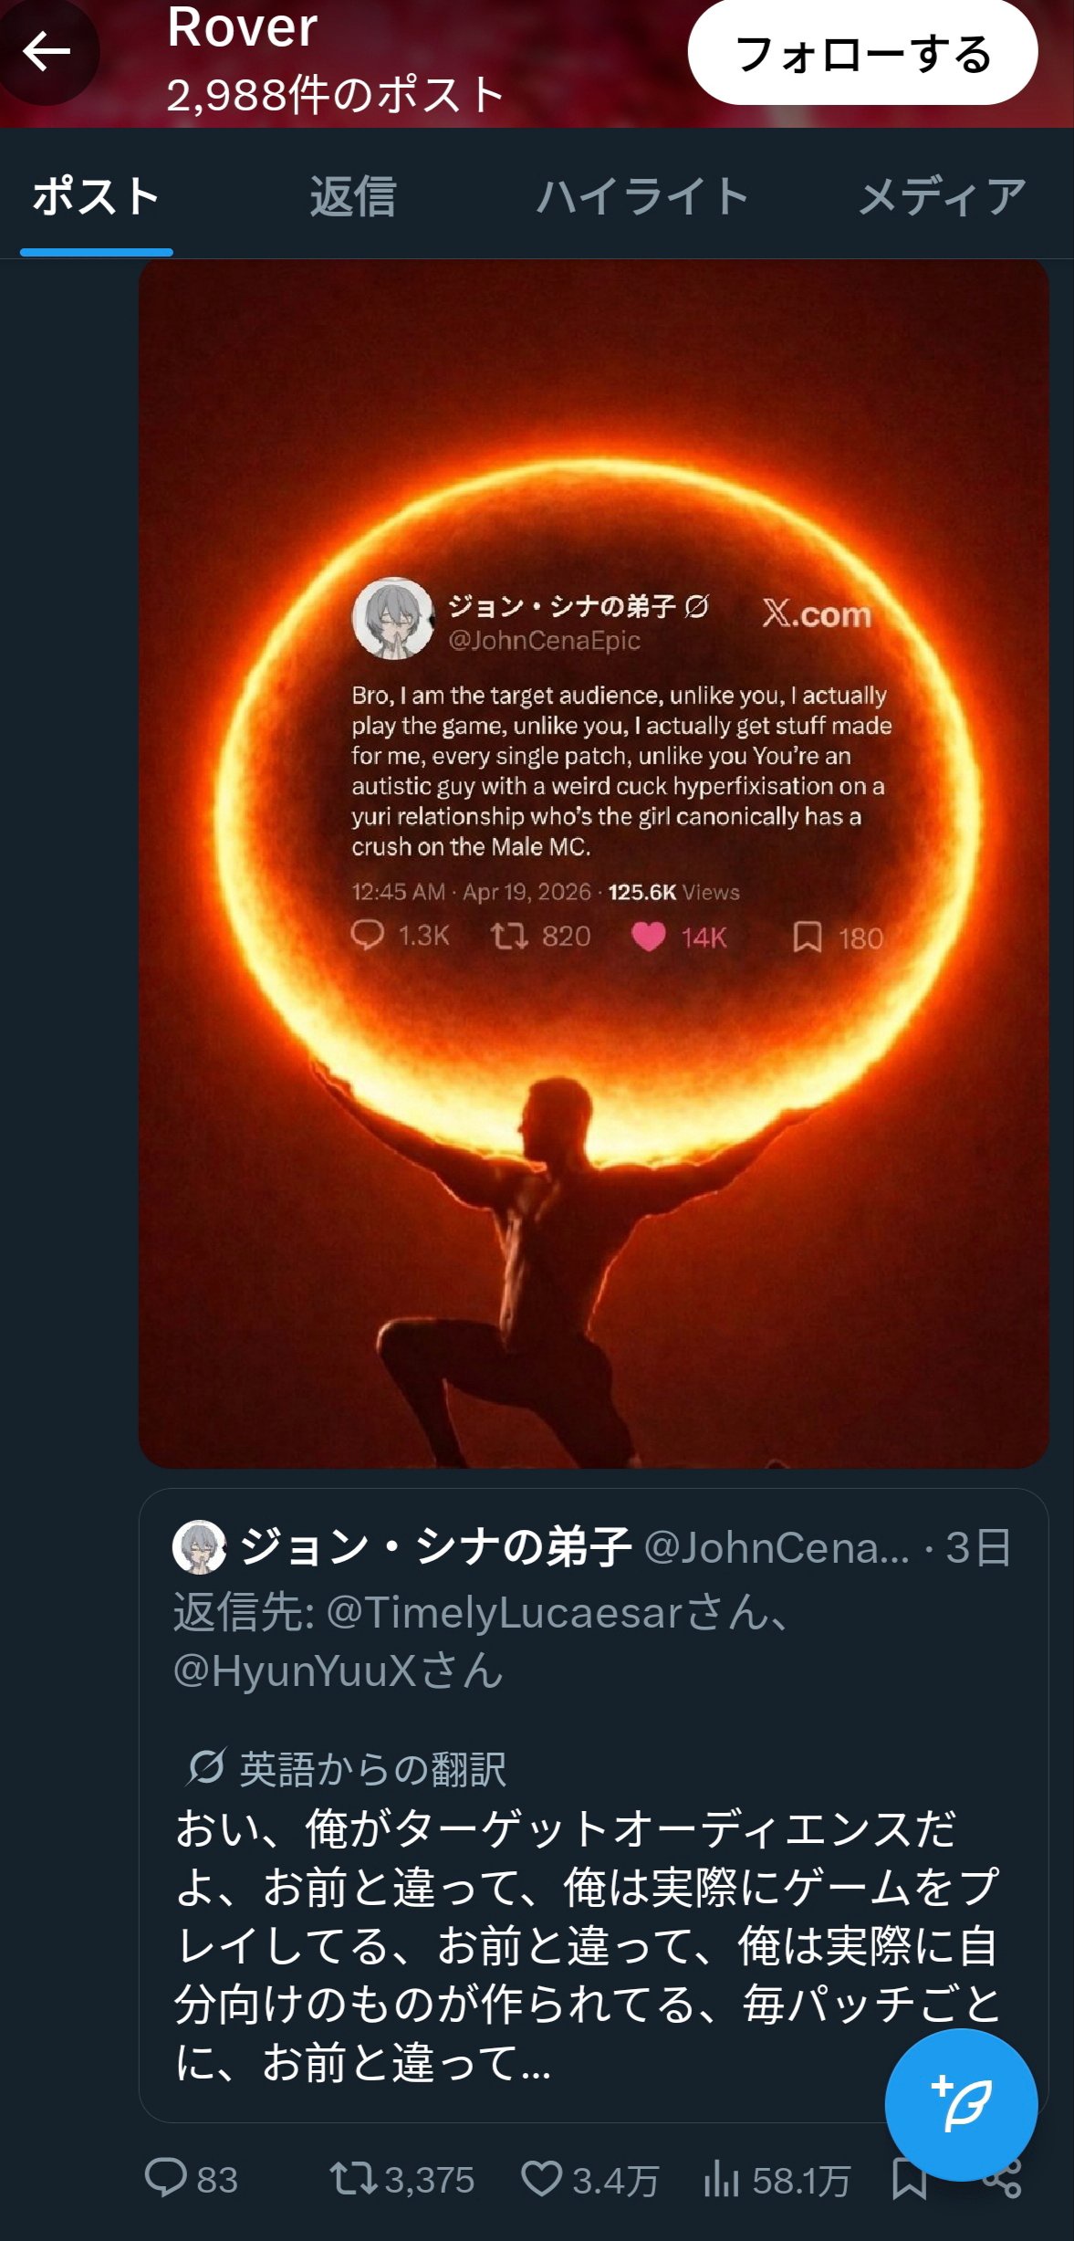View analytics showing 58.1万 views
1074x2241 pixels.
pyautogui.click(x=721, y=2179)
